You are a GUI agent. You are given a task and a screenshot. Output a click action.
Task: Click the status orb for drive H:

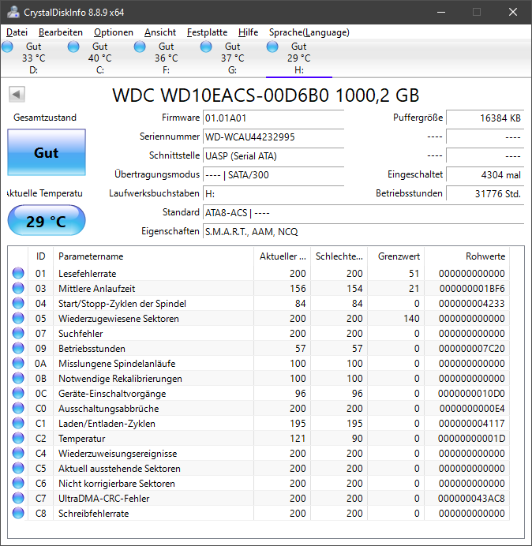(272, 47)
